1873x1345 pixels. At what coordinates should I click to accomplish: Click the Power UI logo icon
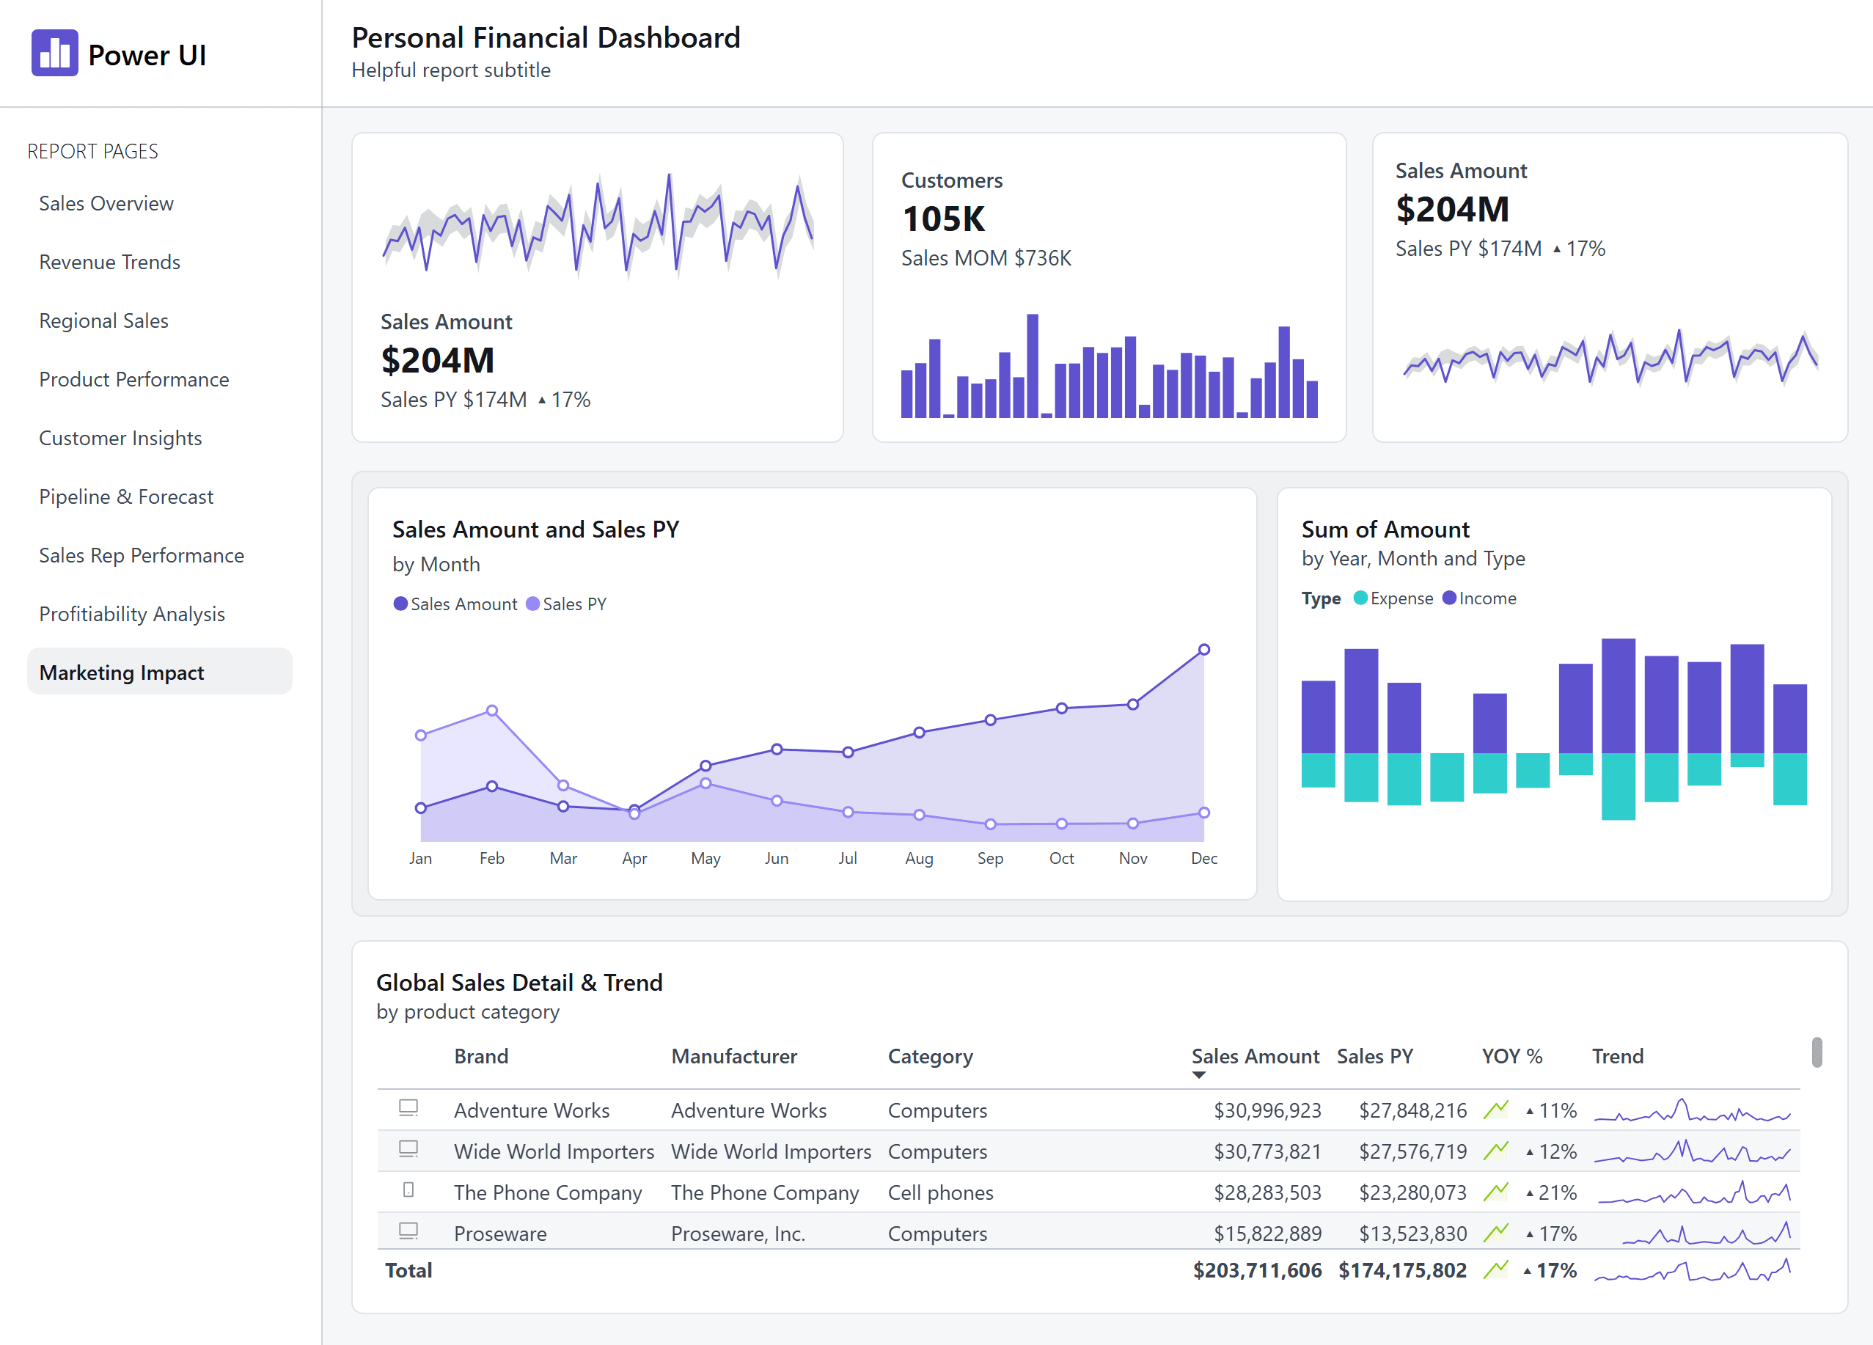point(54,53)
